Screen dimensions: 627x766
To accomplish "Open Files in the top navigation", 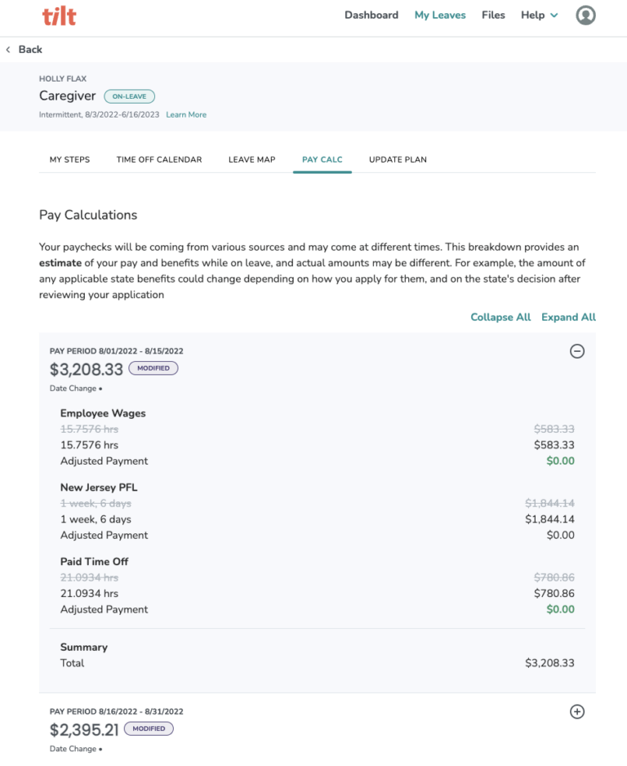I will [x=493, y=16].
